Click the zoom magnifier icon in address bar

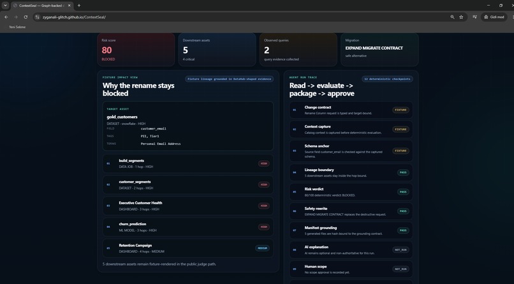click(452, 17)
